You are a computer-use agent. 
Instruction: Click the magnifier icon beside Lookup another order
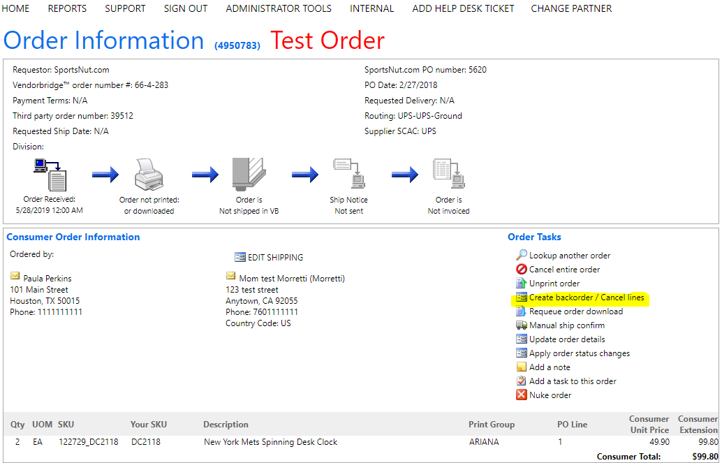click(521, 255)
